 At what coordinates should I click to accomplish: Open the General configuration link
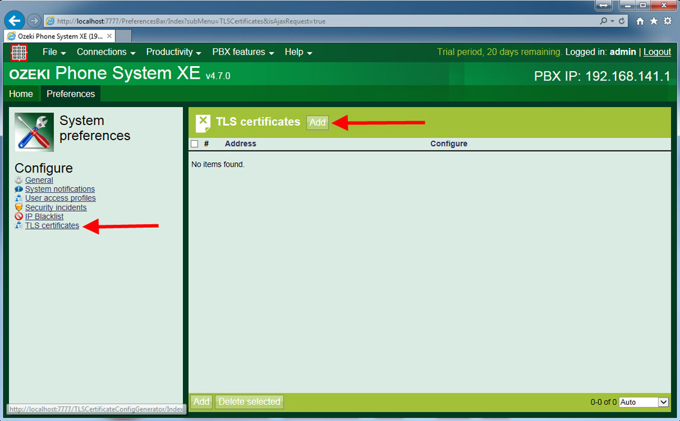(x=39, y=180)
